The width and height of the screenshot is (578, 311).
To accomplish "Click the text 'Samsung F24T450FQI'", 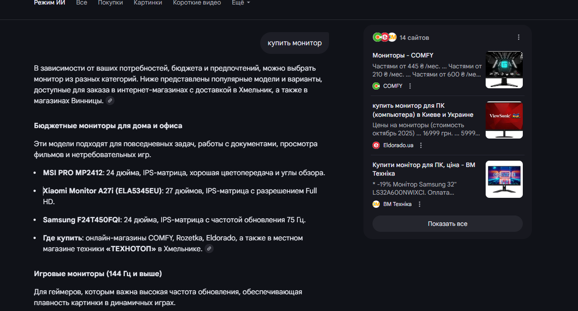I will (x=82, y=220).
